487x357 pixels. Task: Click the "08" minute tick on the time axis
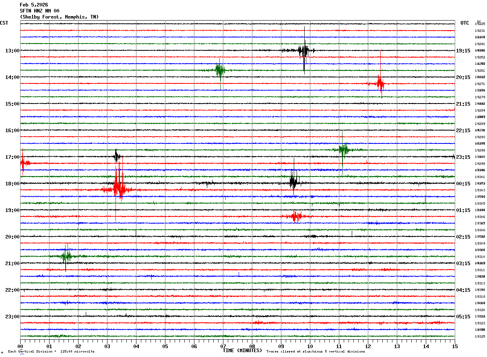tap(252, 346)
